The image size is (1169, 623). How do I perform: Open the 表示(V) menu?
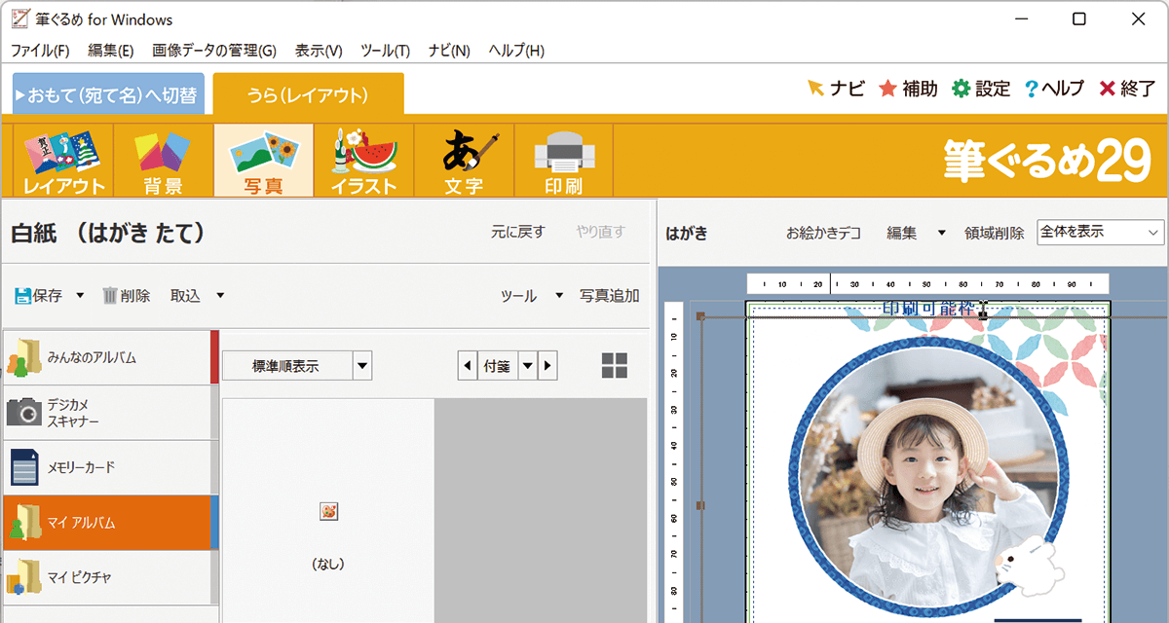point(319,51)
